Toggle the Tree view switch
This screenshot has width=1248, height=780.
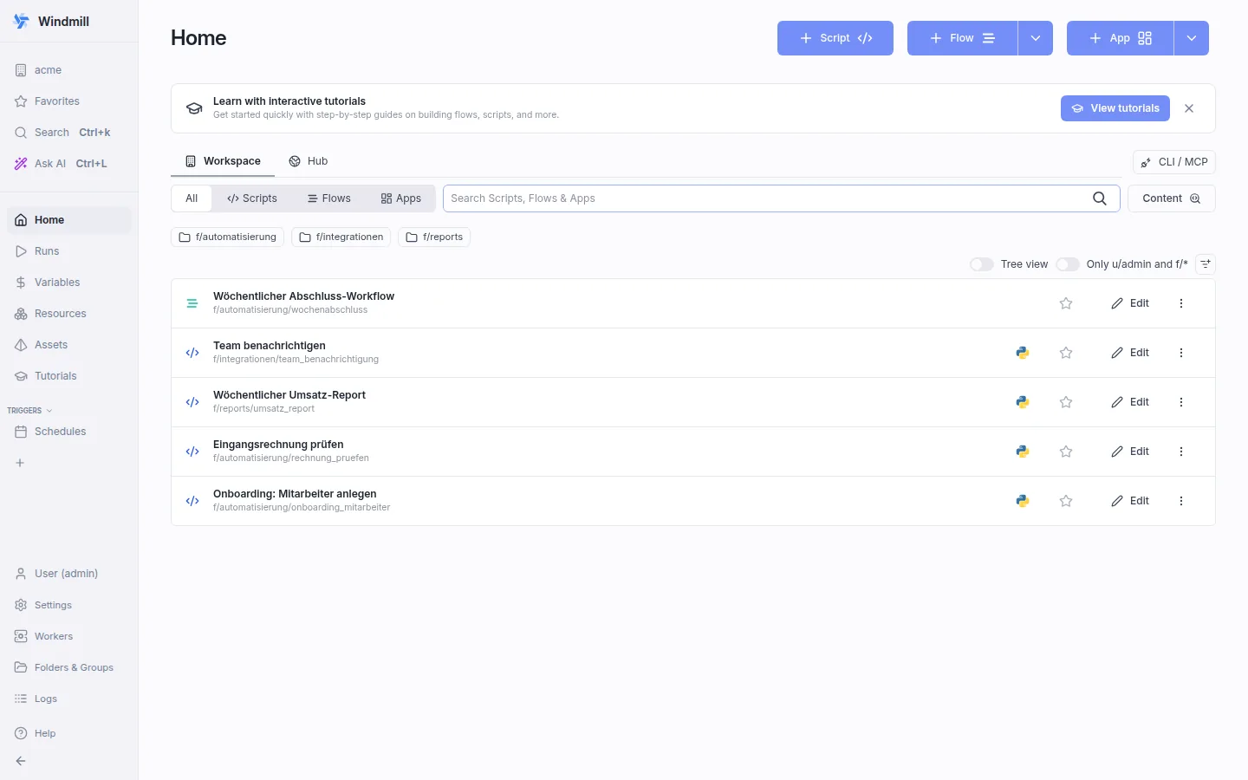coord(982,264)
